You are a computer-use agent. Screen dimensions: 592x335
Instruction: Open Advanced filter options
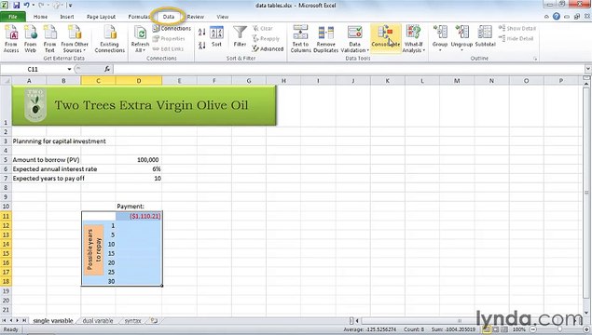268,48
